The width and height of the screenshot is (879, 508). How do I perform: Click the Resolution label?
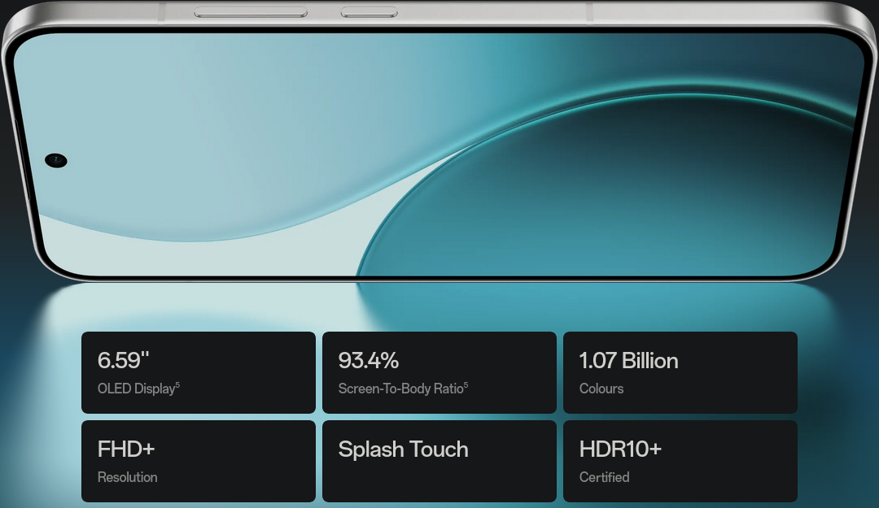pos(128,477)
